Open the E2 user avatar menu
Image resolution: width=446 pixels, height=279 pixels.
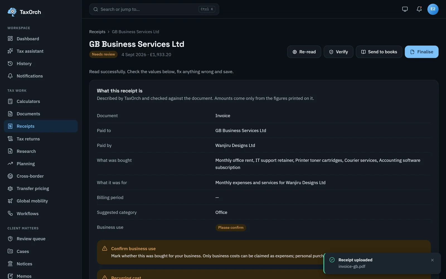[x=433, y=9]
